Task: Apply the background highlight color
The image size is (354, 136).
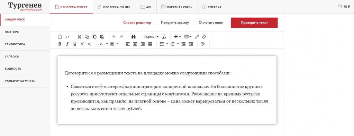Action: (x=112, y=44)
